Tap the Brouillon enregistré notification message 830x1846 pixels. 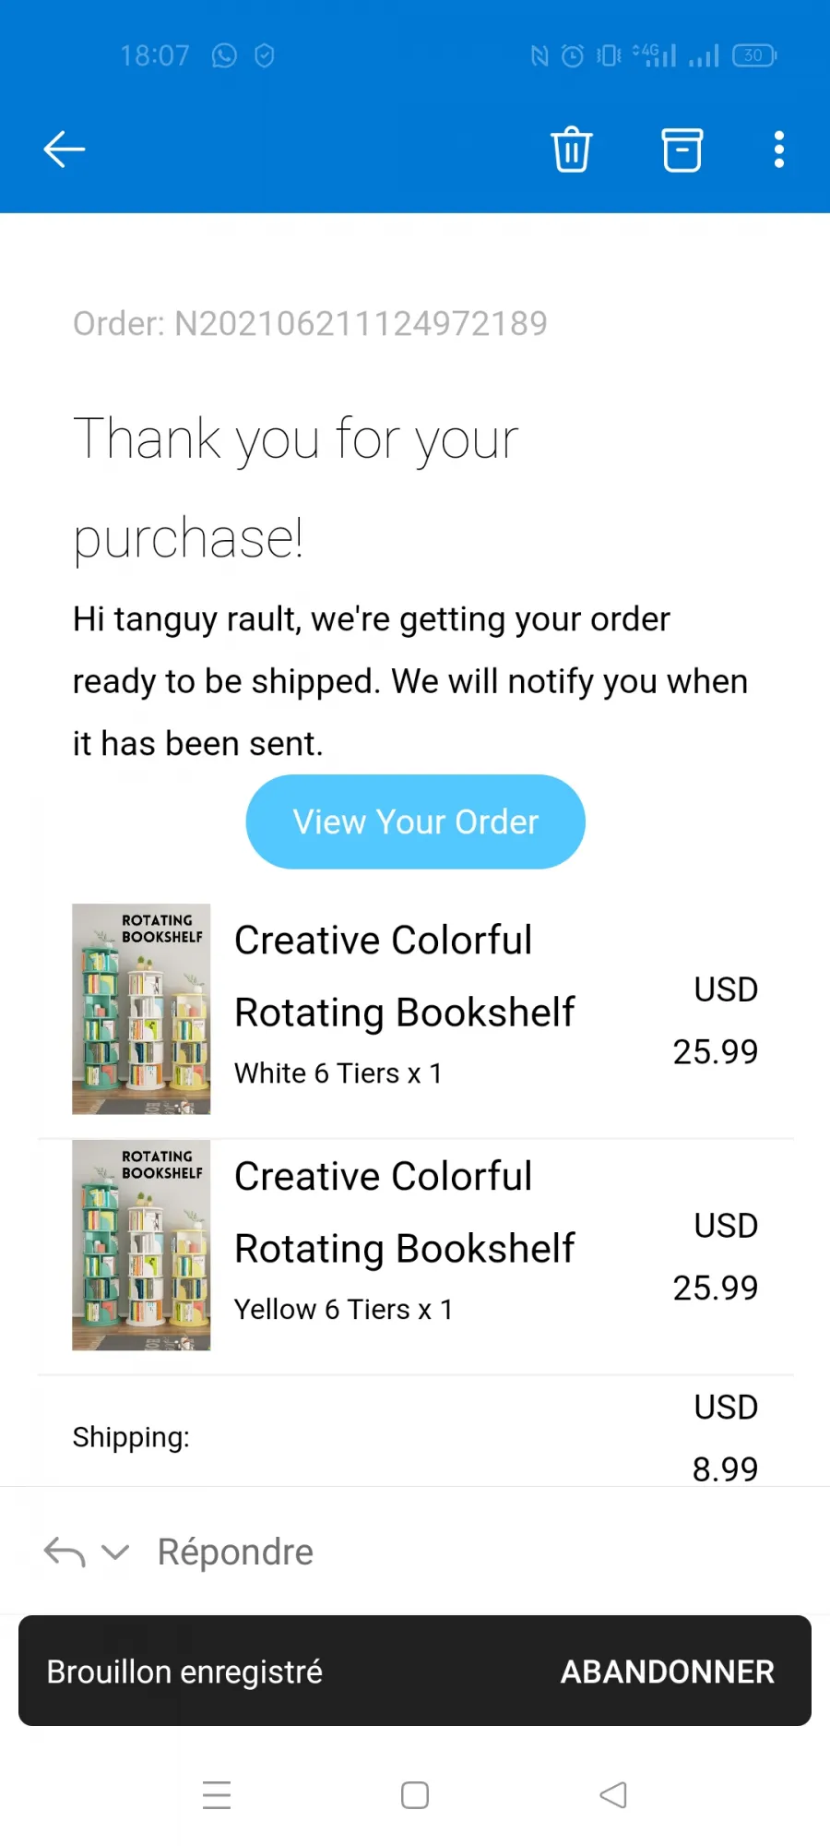click(x=184, y=1672)
